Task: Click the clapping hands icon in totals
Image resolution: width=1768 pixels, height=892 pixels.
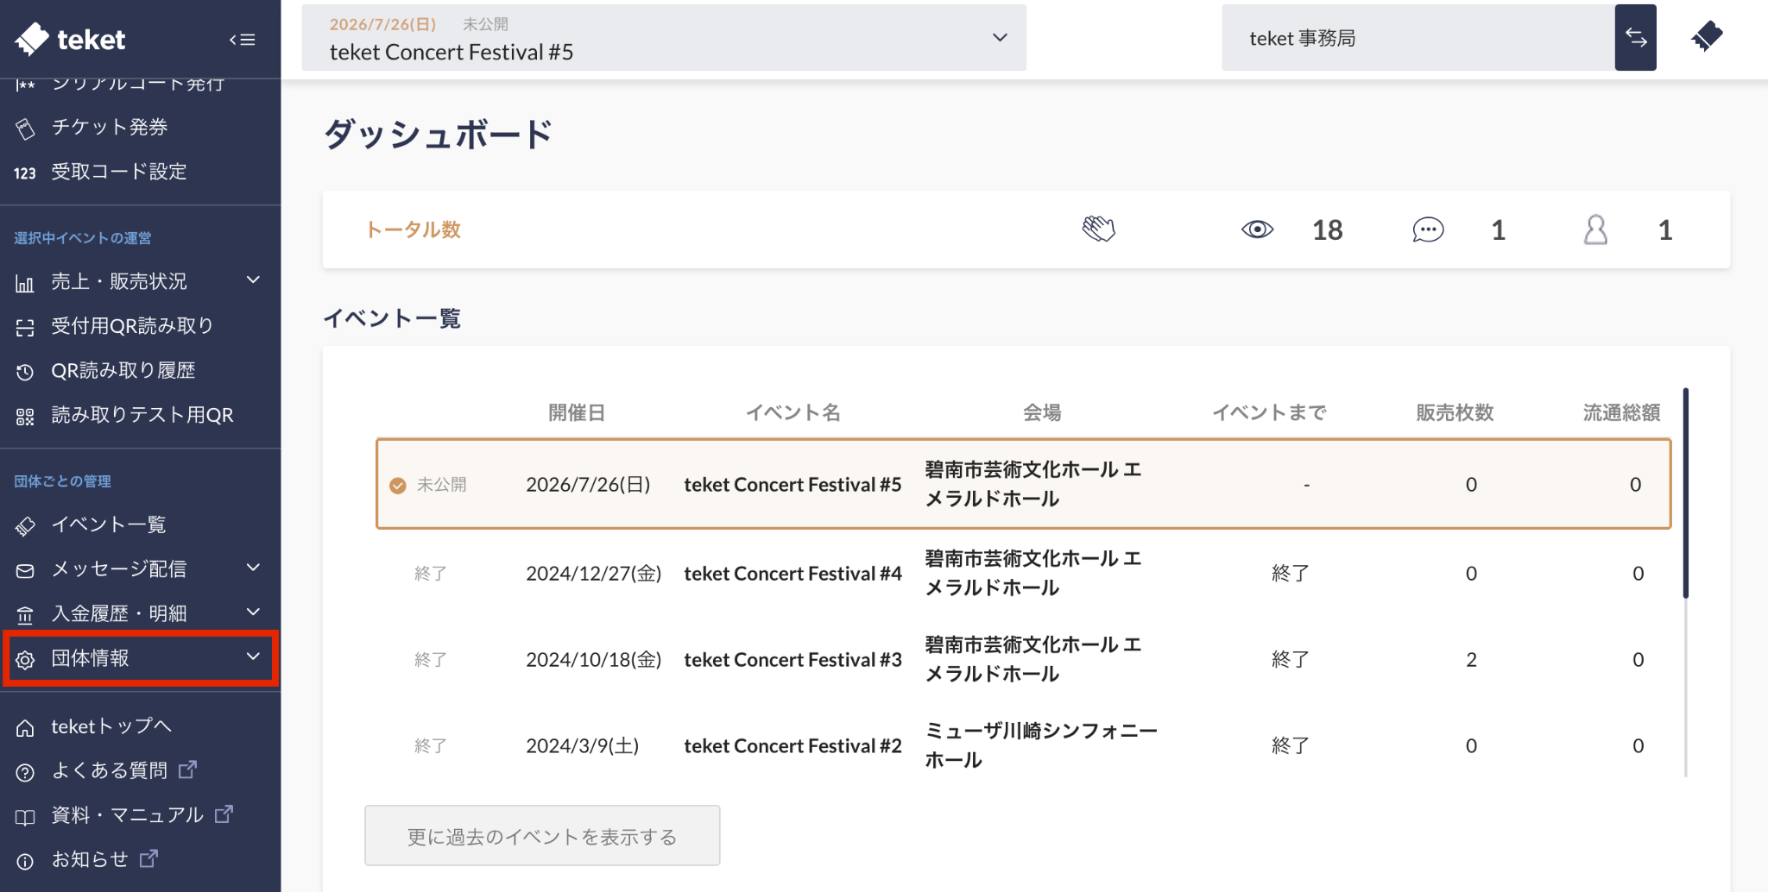Action: (1099, 229)
